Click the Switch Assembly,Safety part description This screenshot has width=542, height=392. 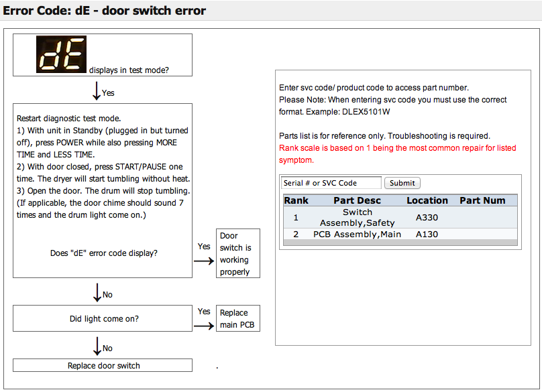(357, 217)
